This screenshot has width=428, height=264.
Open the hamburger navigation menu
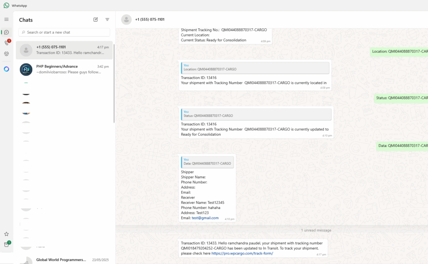[6, 19]
